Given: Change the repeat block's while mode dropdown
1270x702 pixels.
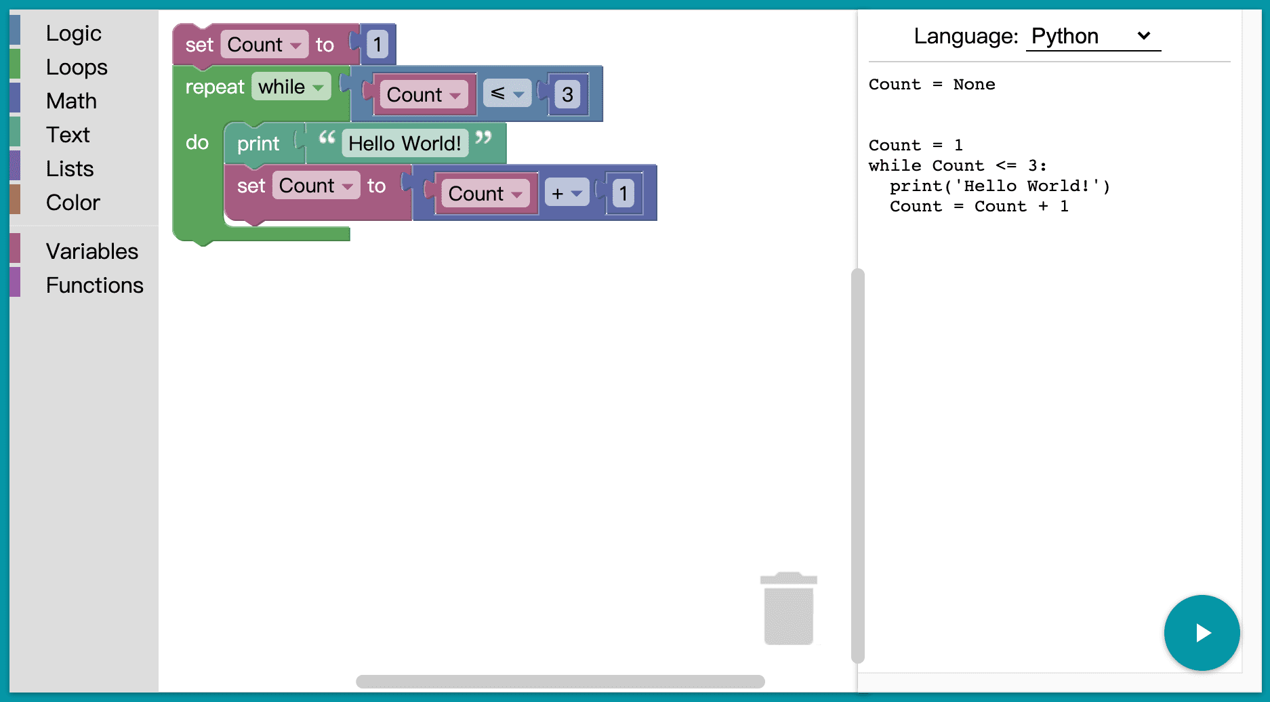Looking at the screenshot, I should (x=291, y=87).
